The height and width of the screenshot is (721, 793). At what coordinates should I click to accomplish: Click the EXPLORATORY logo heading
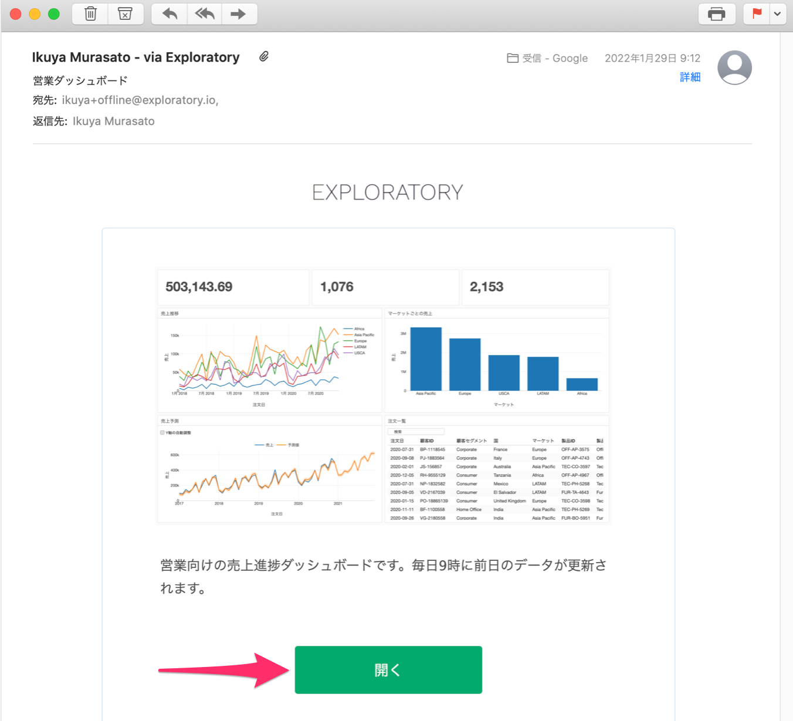(x=388, y=192)
